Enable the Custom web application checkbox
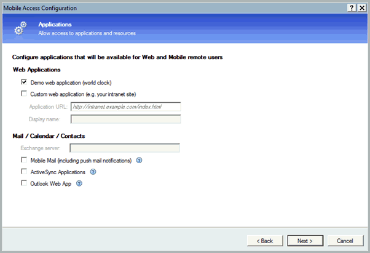The height and width of the screenshot is (253, 370). click(x=24, y=94)
